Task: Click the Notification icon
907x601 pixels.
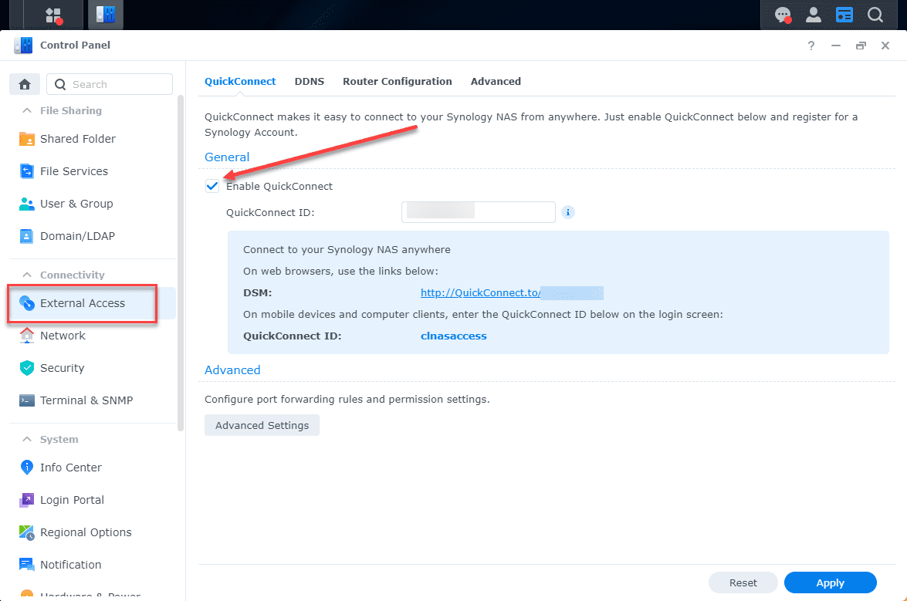Action: click(26, 565)
